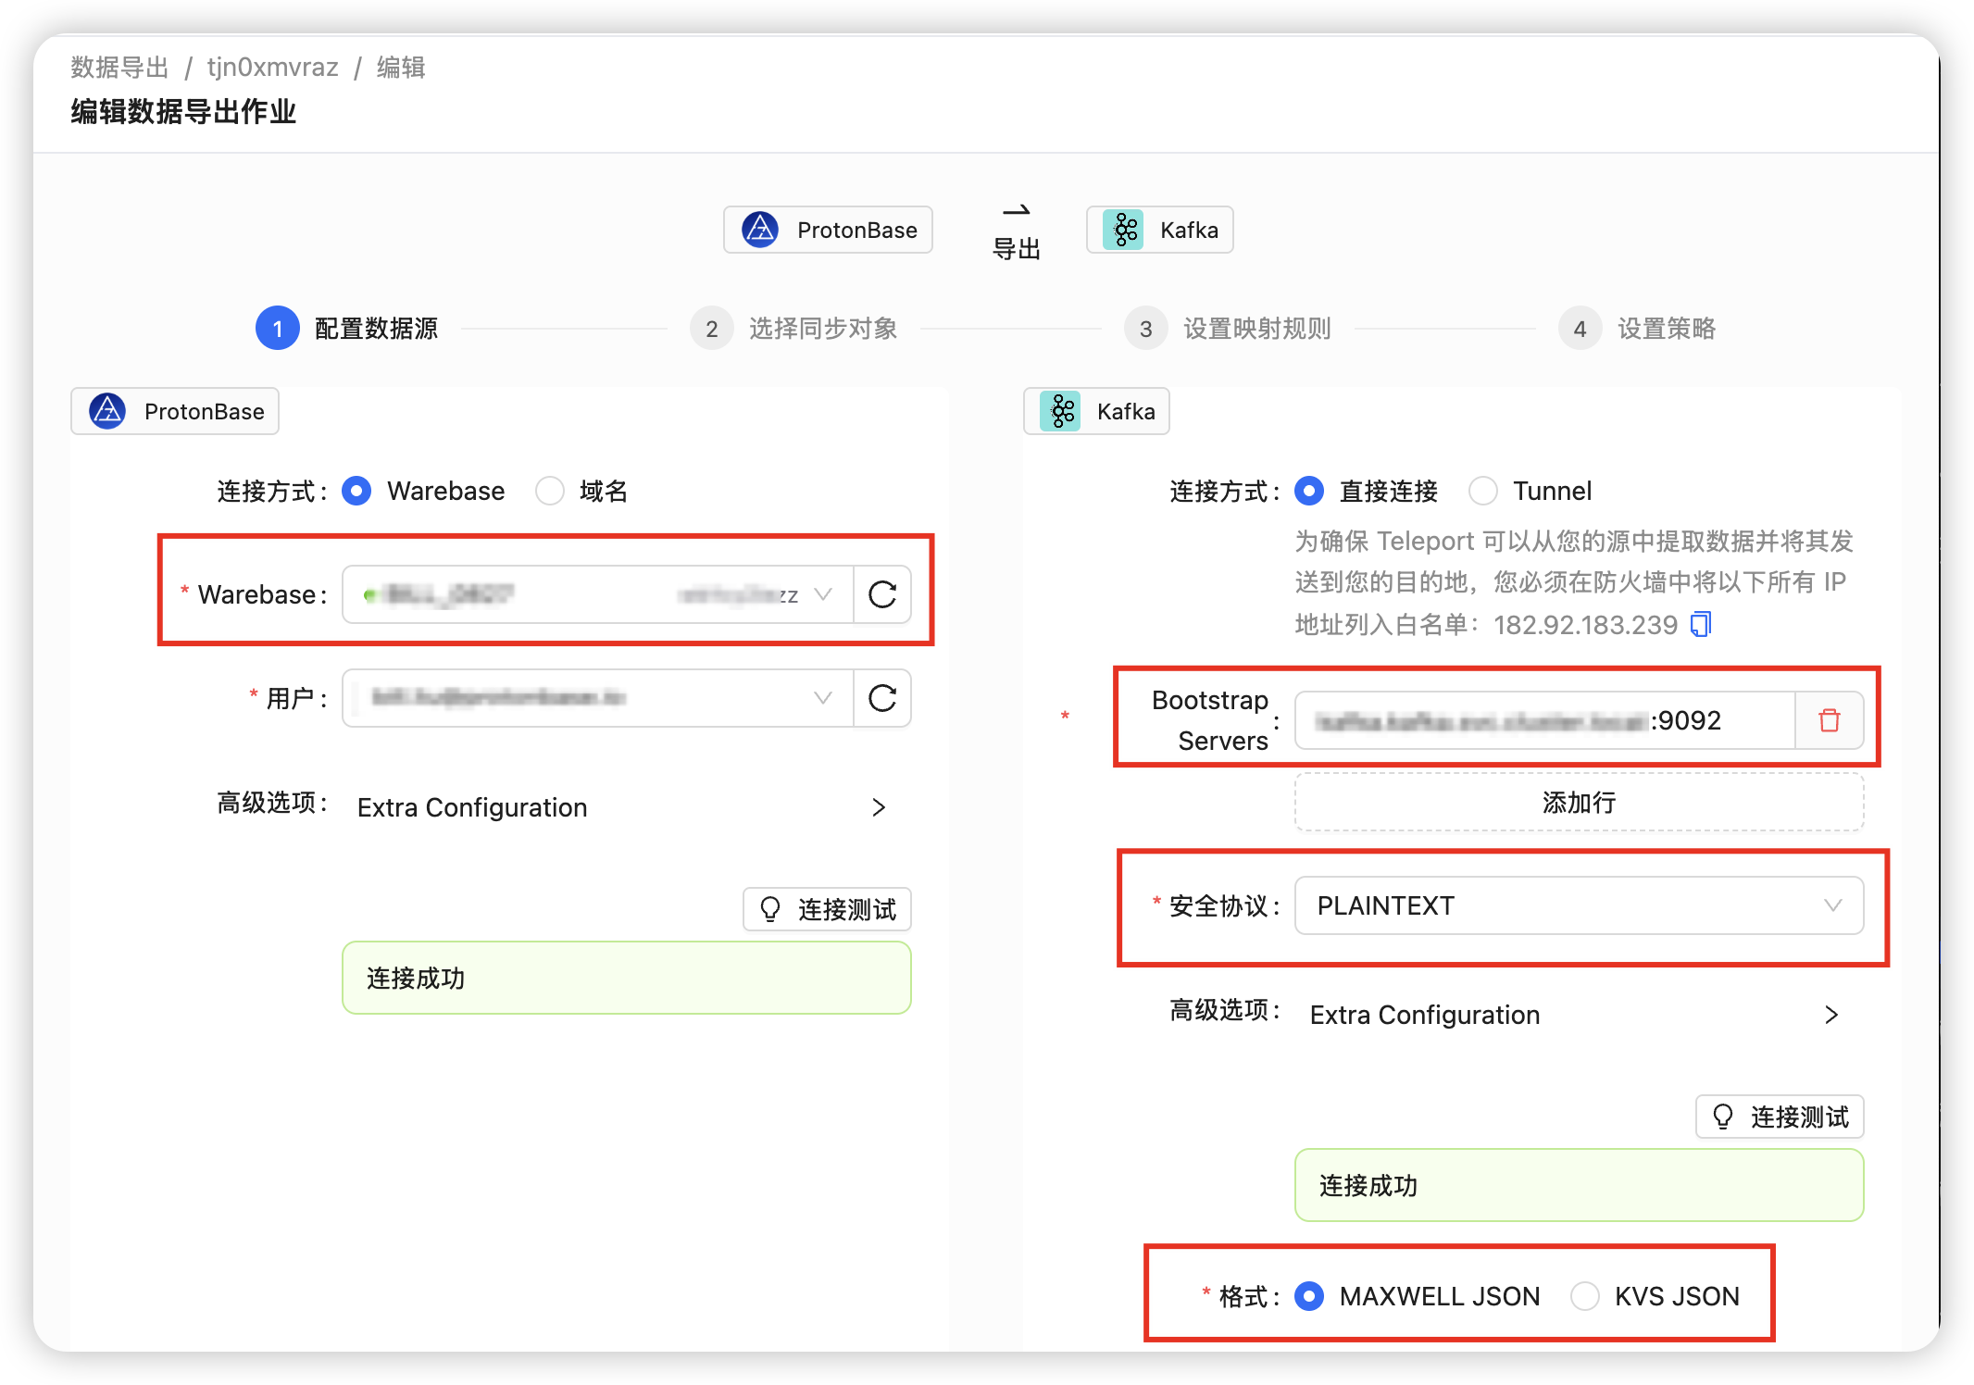The width and height of the screenshot is (1974, 1385).
Task: Copy the IP address 182.92.183.239
Action: pos(1701,625)
